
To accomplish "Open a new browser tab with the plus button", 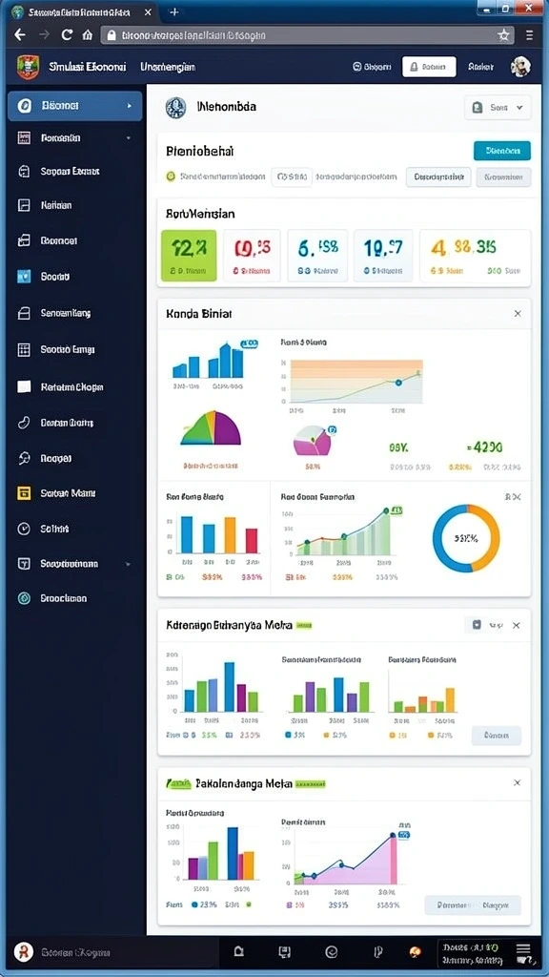I will [174, 11].
